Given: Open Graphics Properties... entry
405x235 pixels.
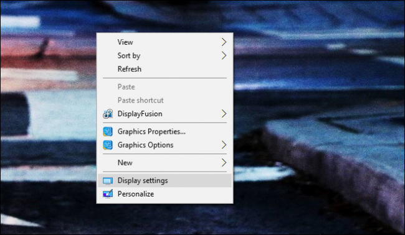Looking at the screenshot, I should pos(164,131).
